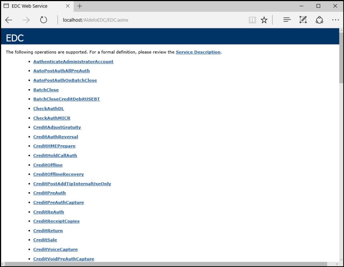Close the browser window
344x267 pixels.
[335, 6]
